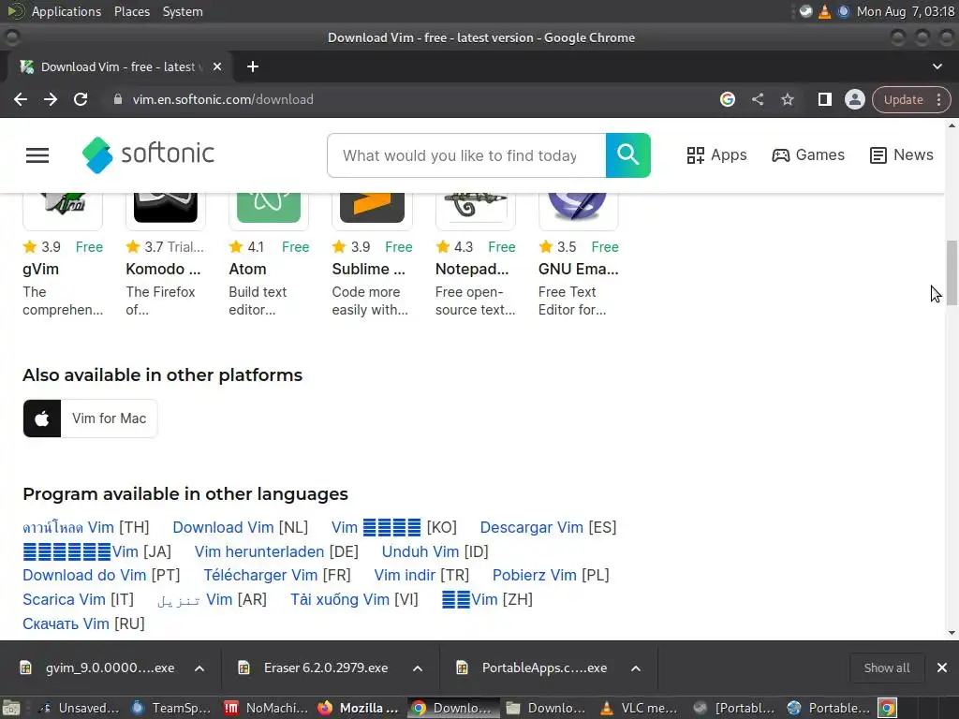Close the downloads bar
This screenshot has width=959, height=719.
(x=942, y=668)
